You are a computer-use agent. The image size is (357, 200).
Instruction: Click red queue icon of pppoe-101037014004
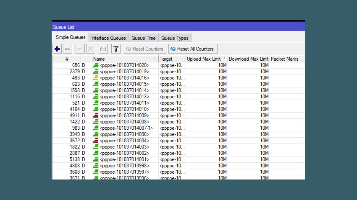(x=96, y=141)
